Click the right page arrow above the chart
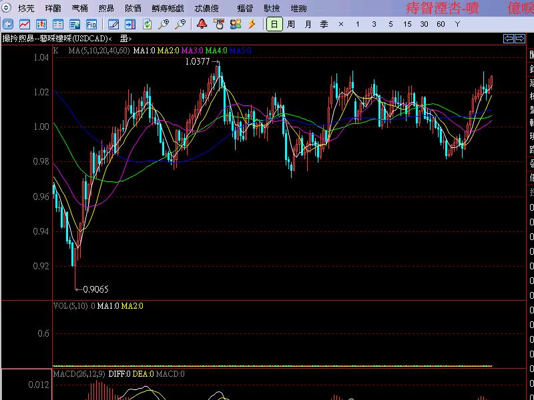The height and width of the screenshot is (400, 534). 520,39
